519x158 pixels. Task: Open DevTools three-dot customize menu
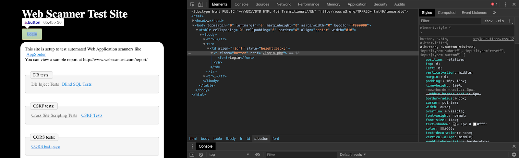505,4
